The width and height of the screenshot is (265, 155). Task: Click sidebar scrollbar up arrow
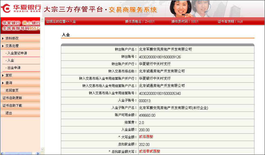42,19
